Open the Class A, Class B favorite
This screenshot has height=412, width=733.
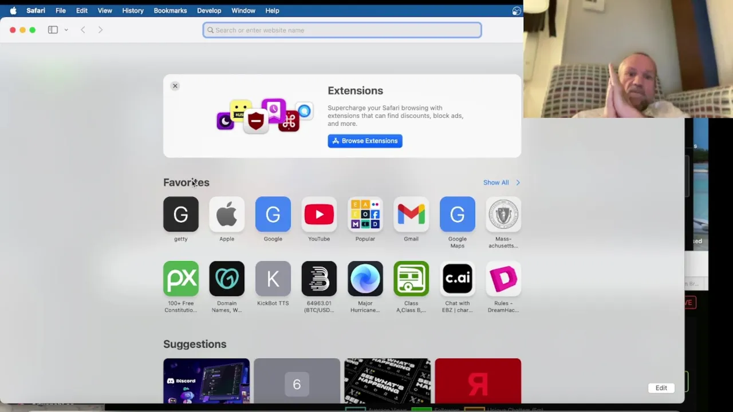pyautogui.click(x=411, y=279)
